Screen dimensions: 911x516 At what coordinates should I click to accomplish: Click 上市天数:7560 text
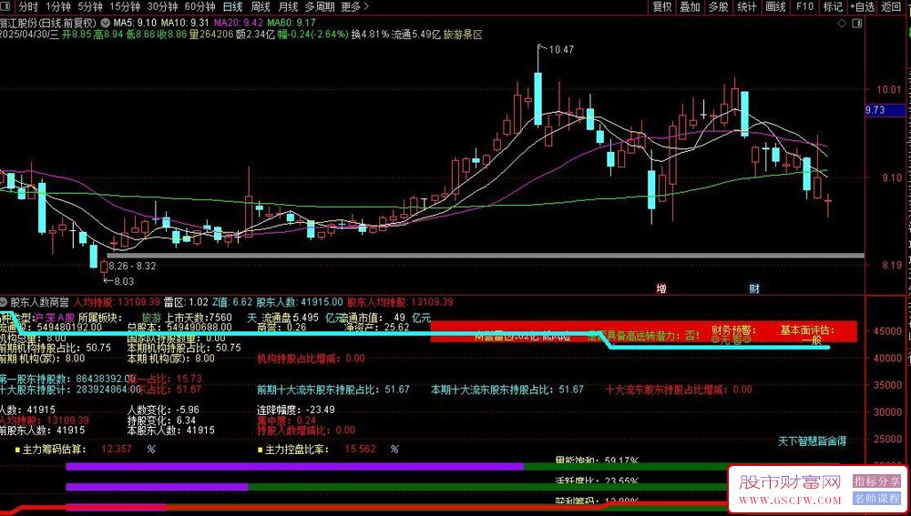tap(199, 318)
